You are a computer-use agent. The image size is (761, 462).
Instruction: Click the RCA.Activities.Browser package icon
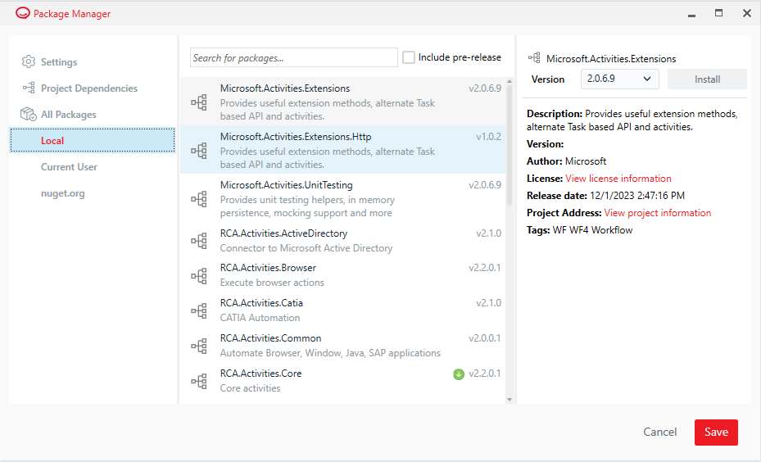(x=199, y=276)
